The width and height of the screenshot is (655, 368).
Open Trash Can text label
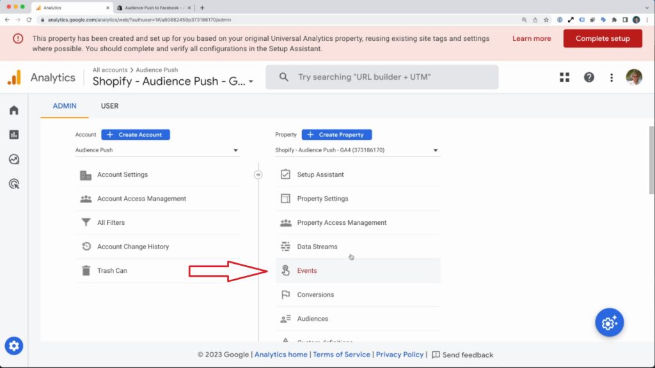pos(112,270)
